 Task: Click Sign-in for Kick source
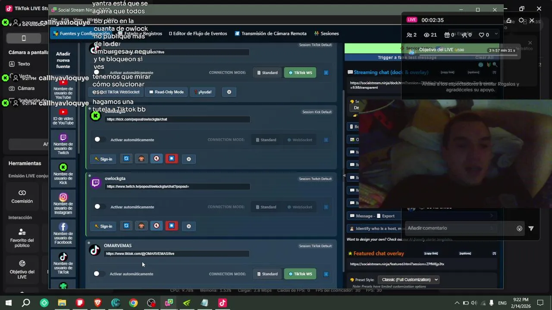coord(103,159)
